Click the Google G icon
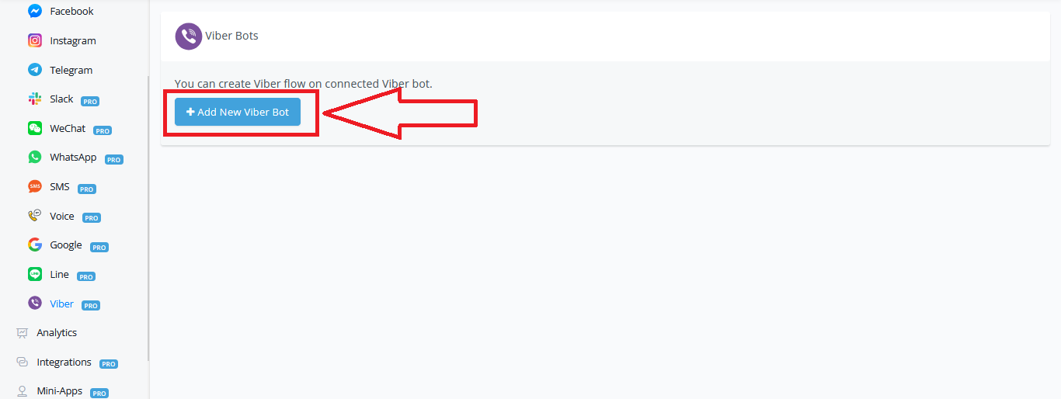This screenshot has width=1061, height=399. [x=35, y=245]
